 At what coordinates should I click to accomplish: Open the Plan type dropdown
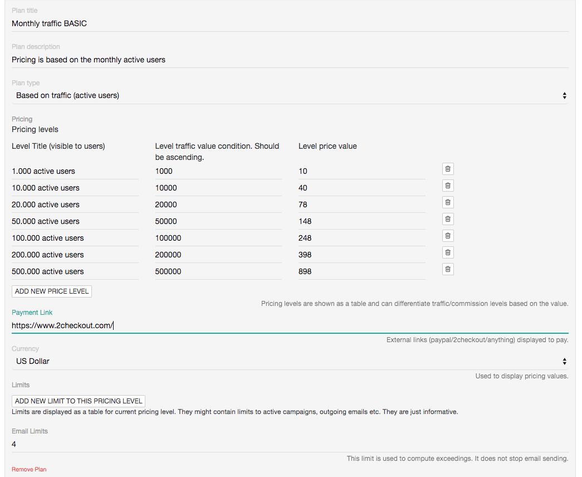[x=290, y=95]
